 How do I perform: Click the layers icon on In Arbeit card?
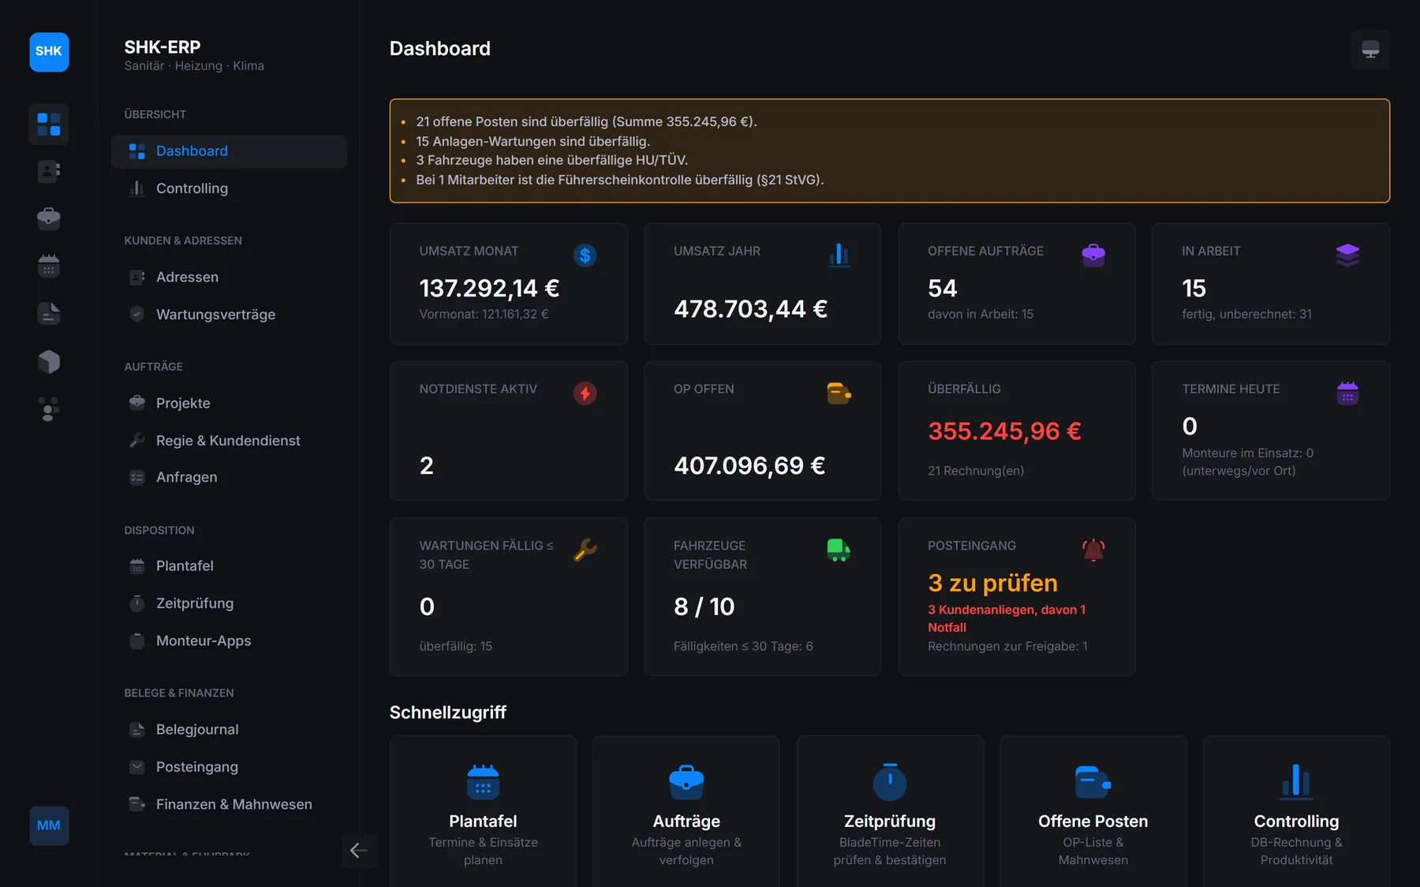(x=1347, y=255)
